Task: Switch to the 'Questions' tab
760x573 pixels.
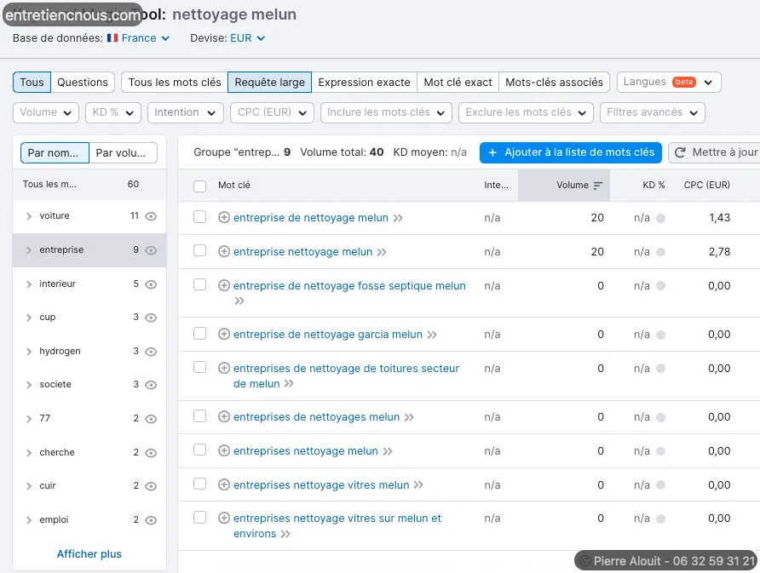Action: 83,83
